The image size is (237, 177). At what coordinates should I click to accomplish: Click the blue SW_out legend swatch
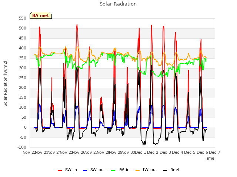[x=85, y=170]
